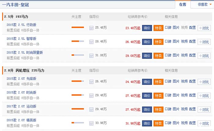Open 视频 for 2017款 2.0T 运动版
This screenshot has height=131, width=214.
coord(184,109)
